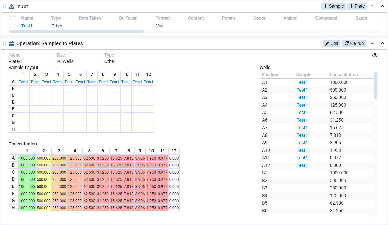Click the Operation briefcase icon
This screenshot has width=388, height=225.
(11, 43)
